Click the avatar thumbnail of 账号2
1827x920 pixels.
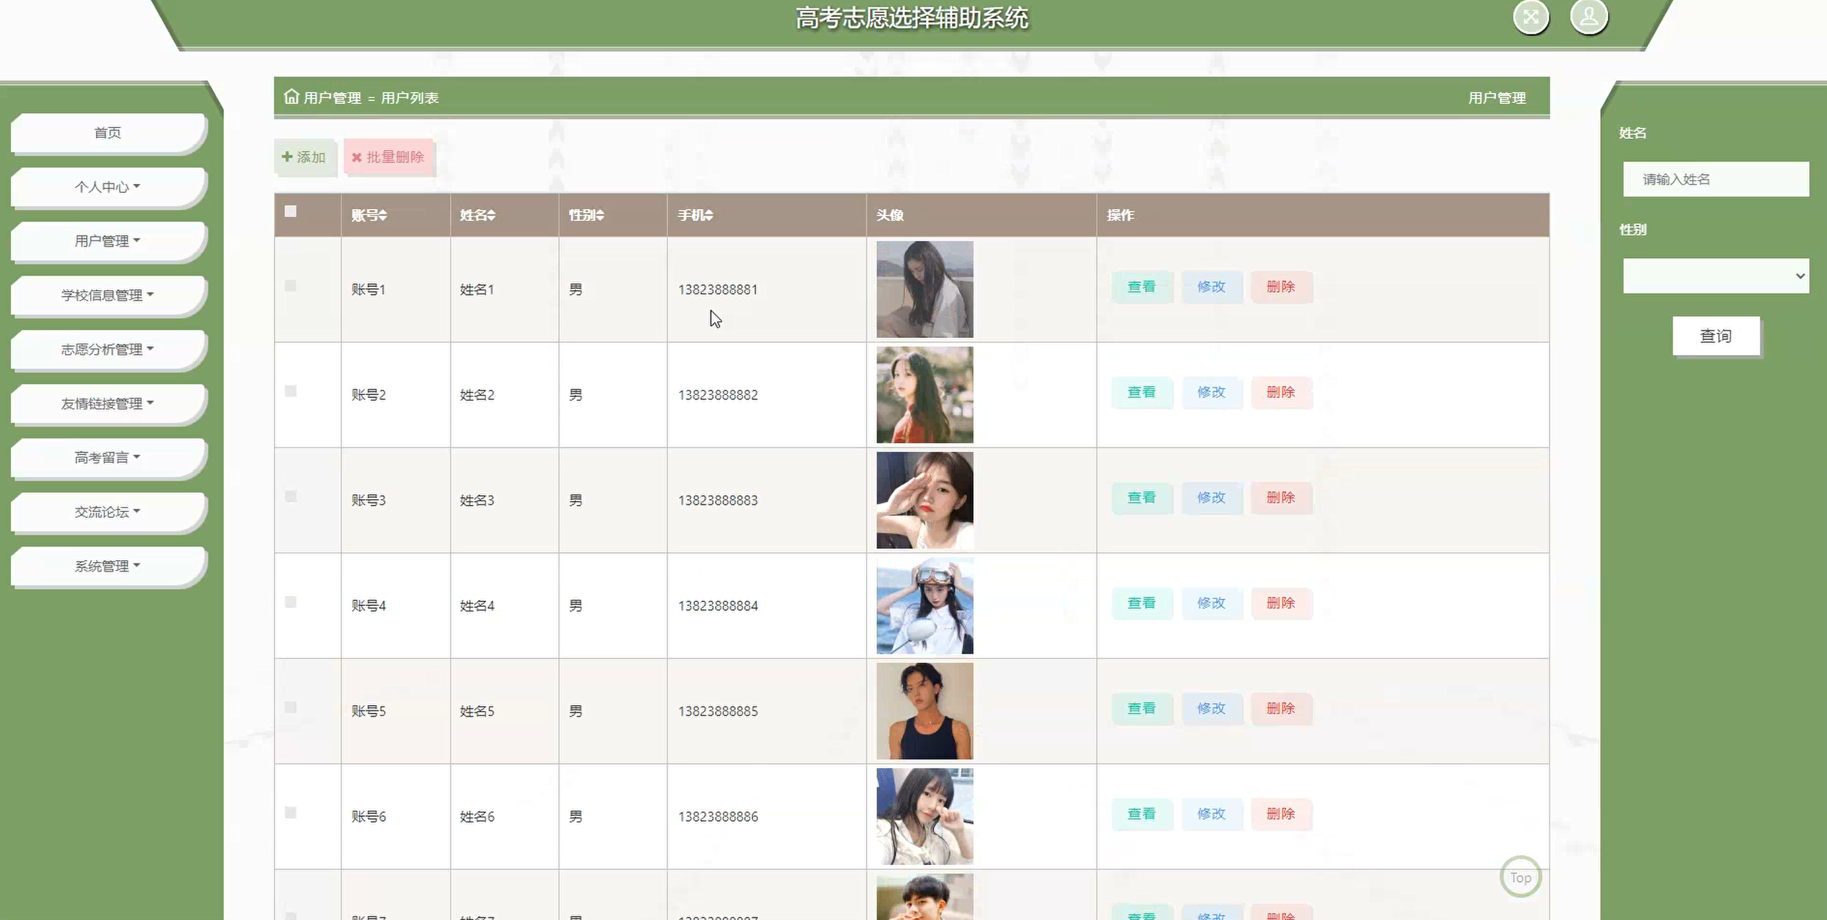coord(924,395)
